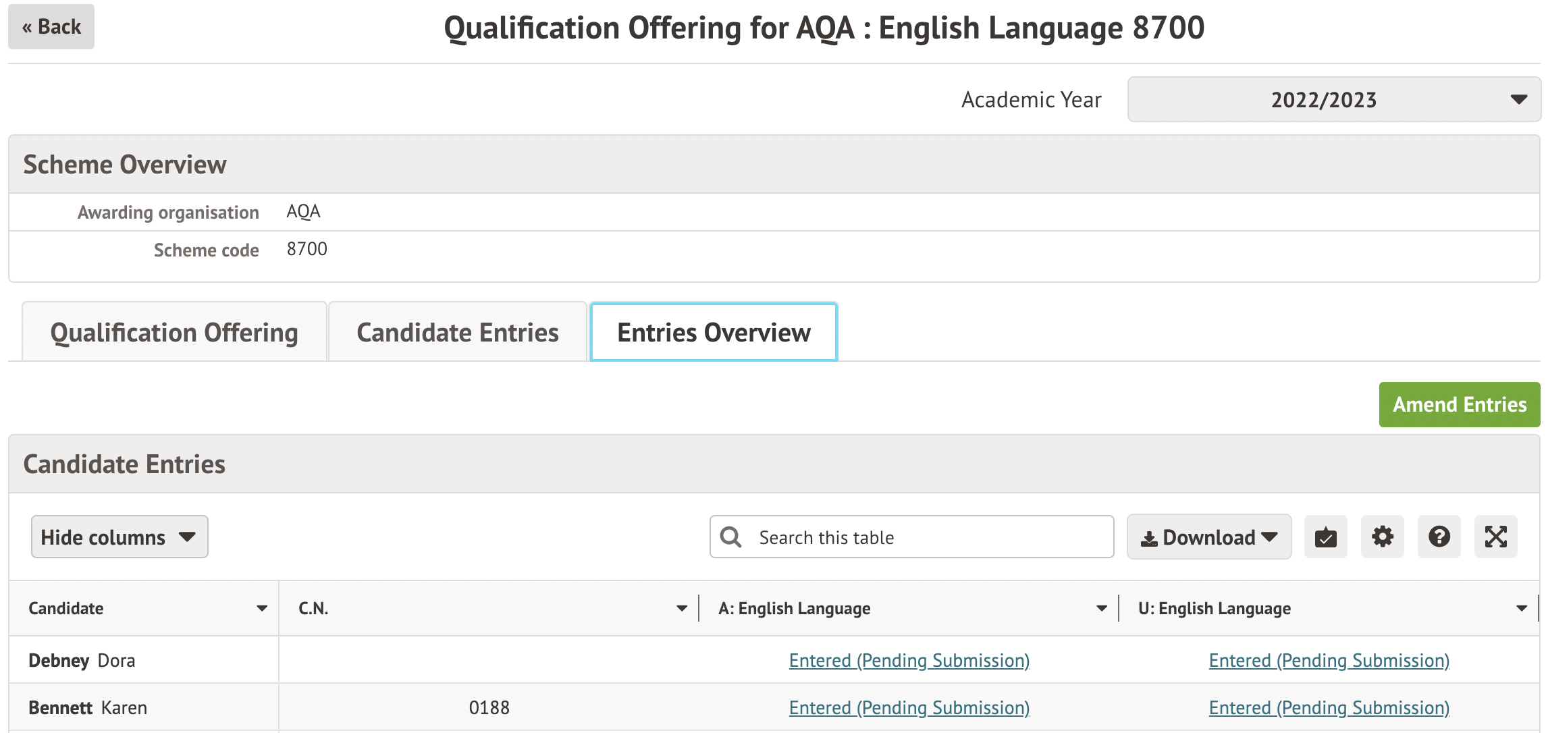Click the Amend Entries button

click(x=1459, y=405)
